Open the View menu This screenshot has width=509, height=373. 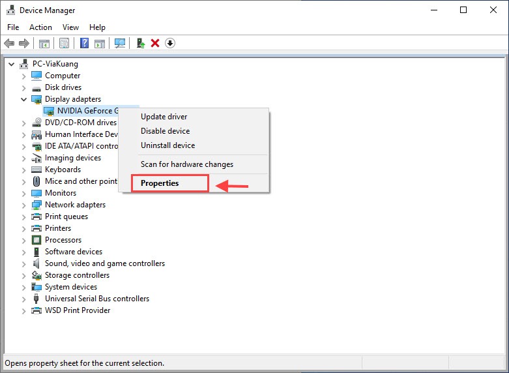(70, 27)
